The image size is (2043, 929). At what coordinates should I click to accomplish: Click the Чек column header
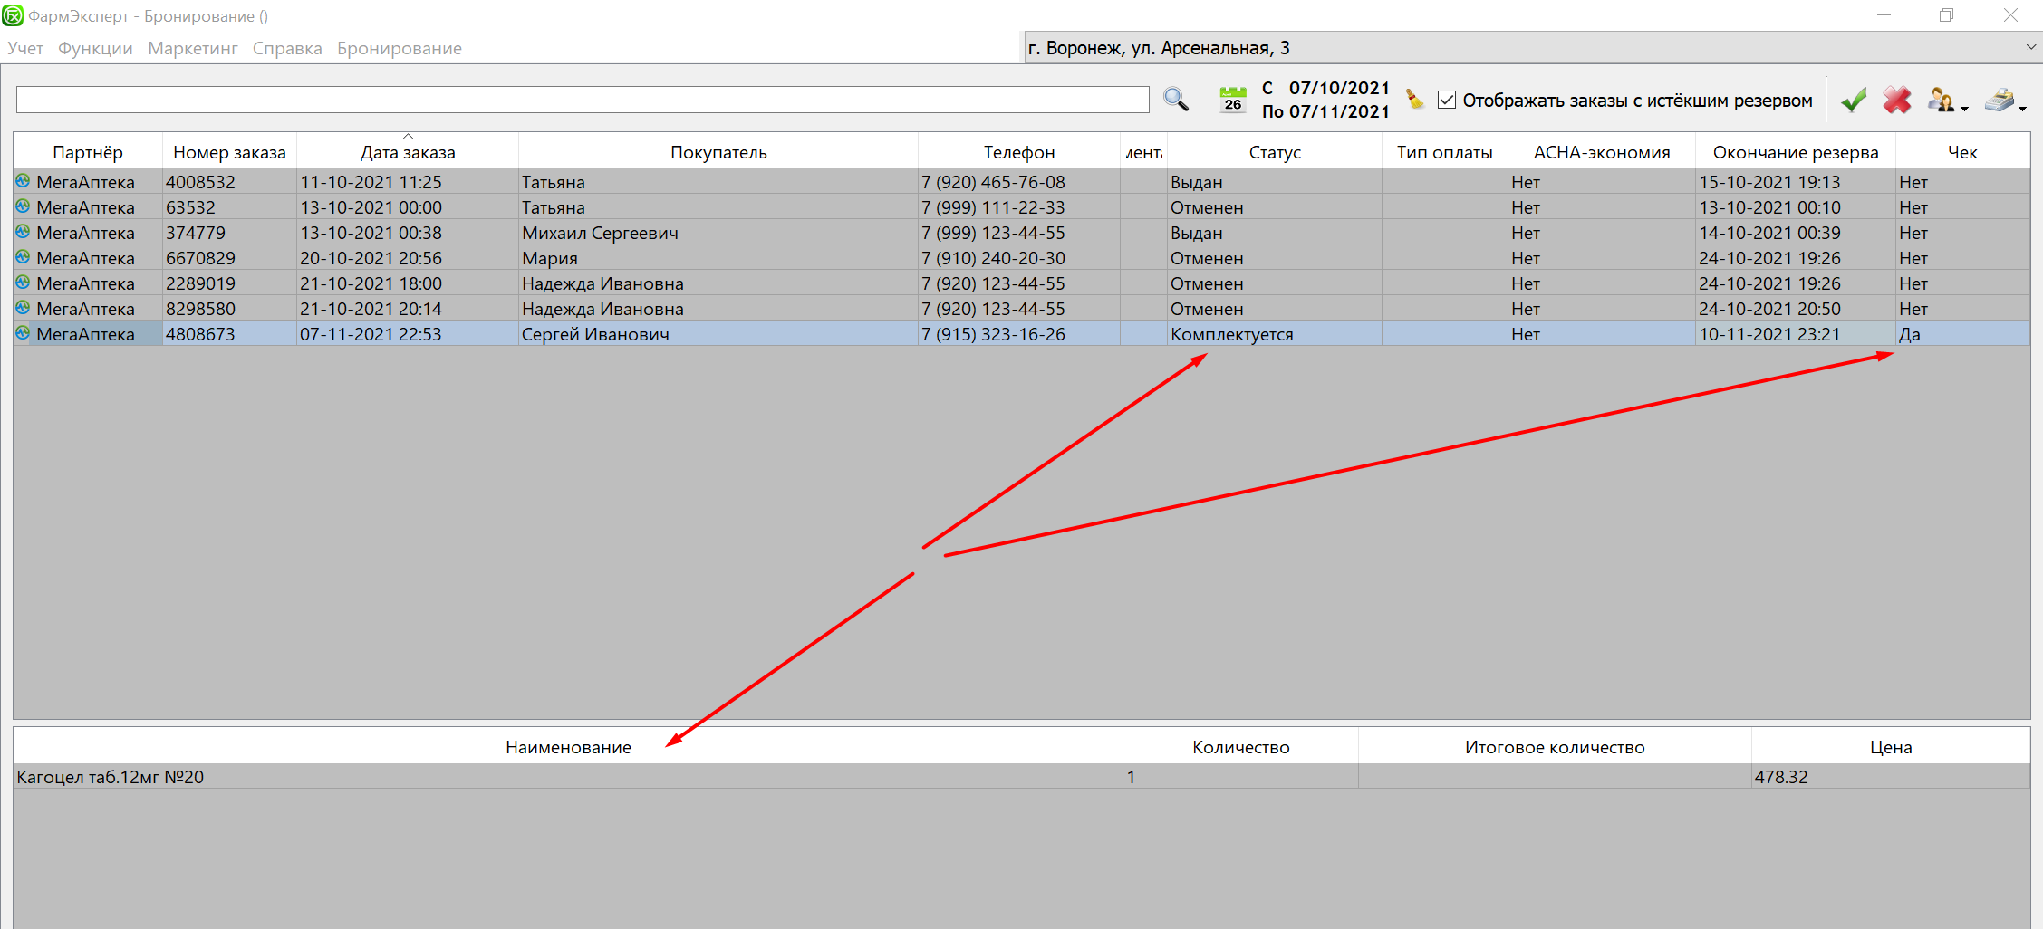pos(1962,152)
